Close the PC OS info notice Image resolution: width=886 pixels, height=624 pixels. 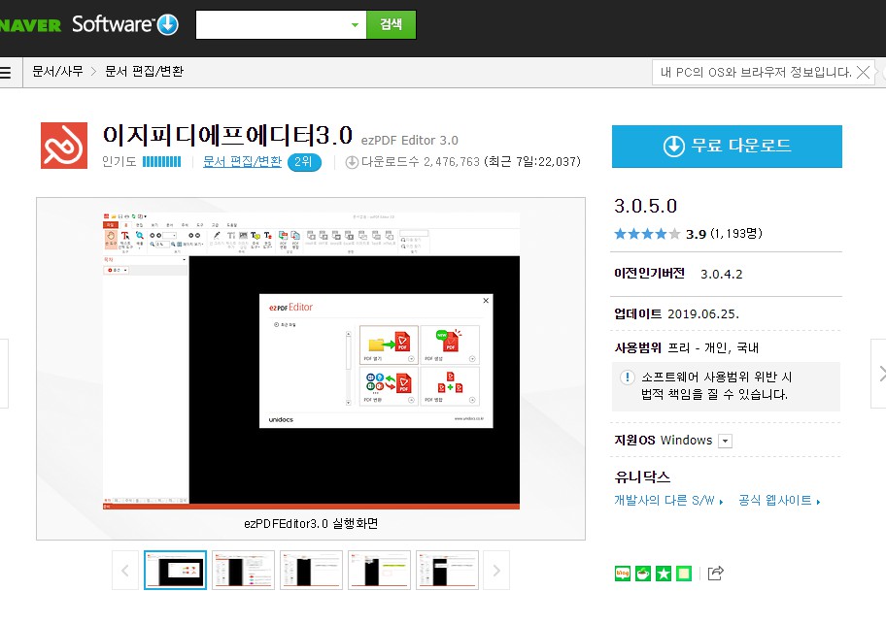pos(863,72)
